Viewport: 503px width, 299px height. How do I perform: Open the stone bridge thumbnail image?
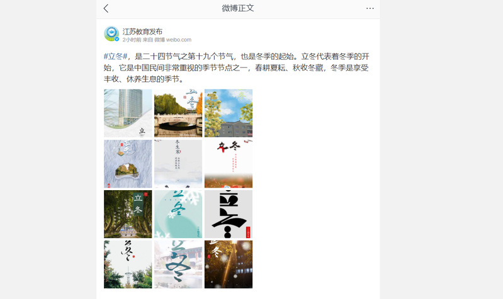[x=178, y=113]
